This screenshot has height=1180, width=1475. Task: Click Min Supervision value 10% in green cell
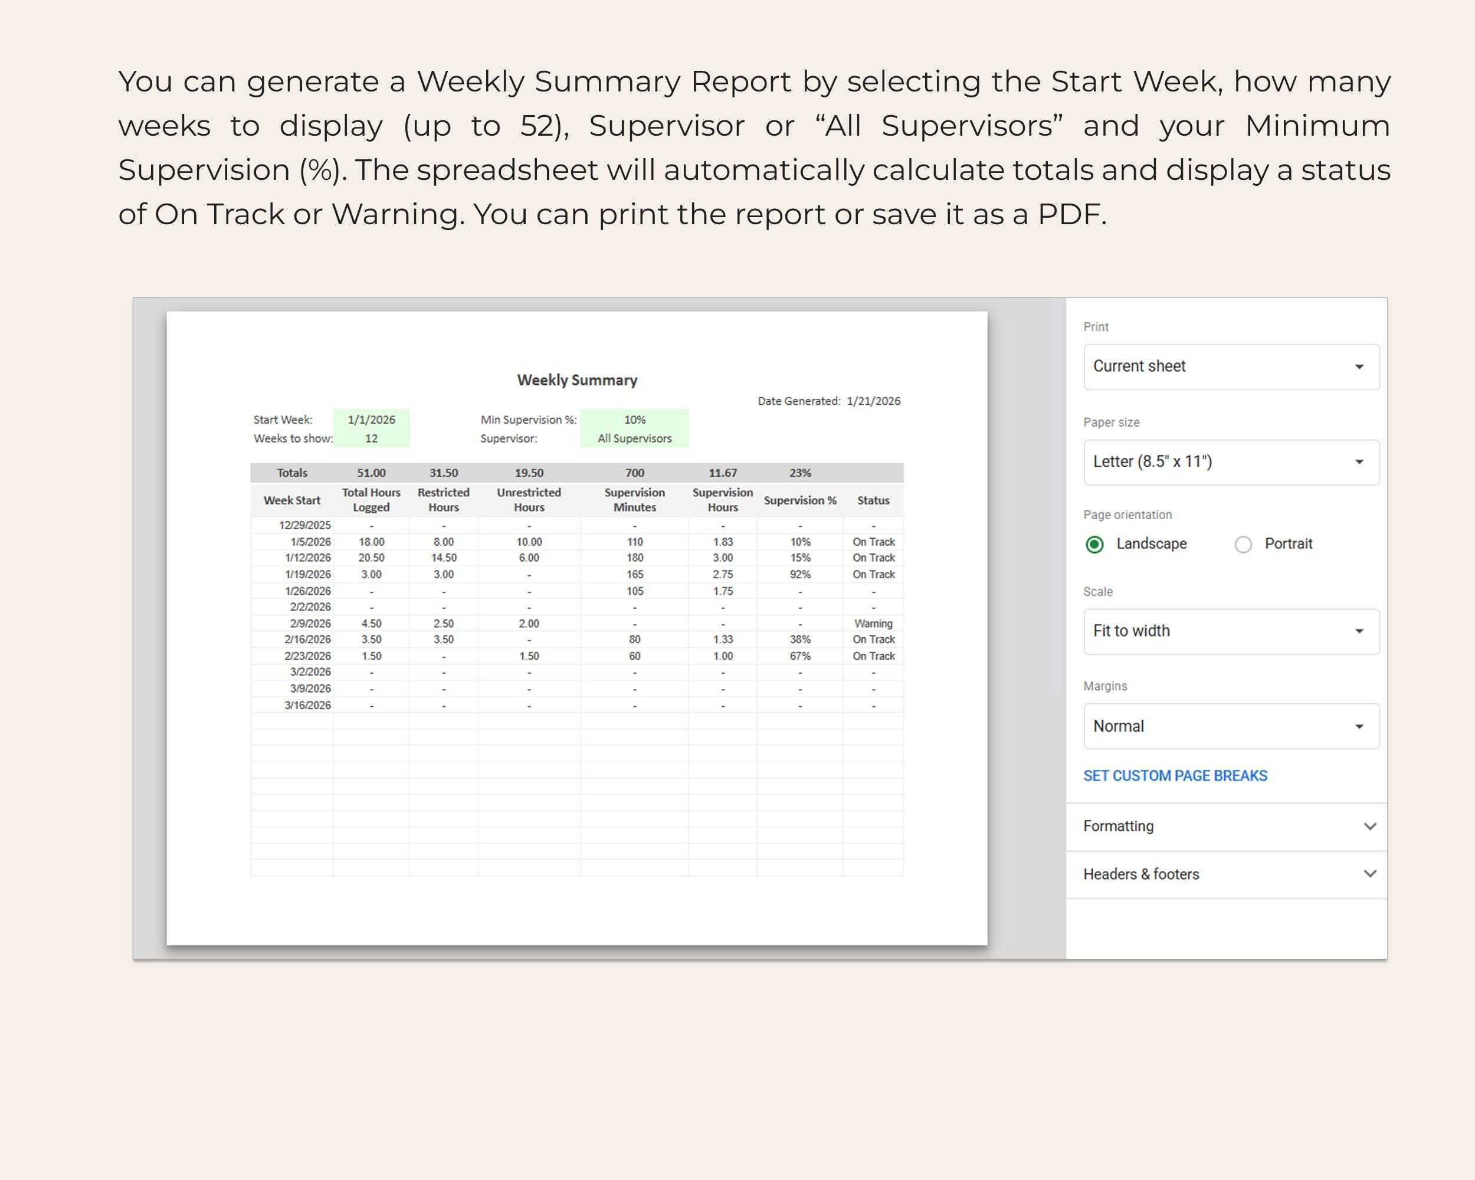coord(634,420)
